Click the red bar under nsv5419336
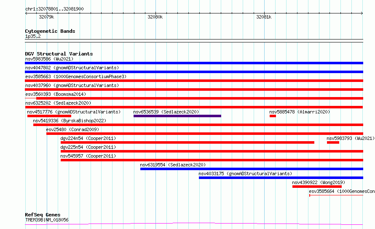 tap(198, 125)
